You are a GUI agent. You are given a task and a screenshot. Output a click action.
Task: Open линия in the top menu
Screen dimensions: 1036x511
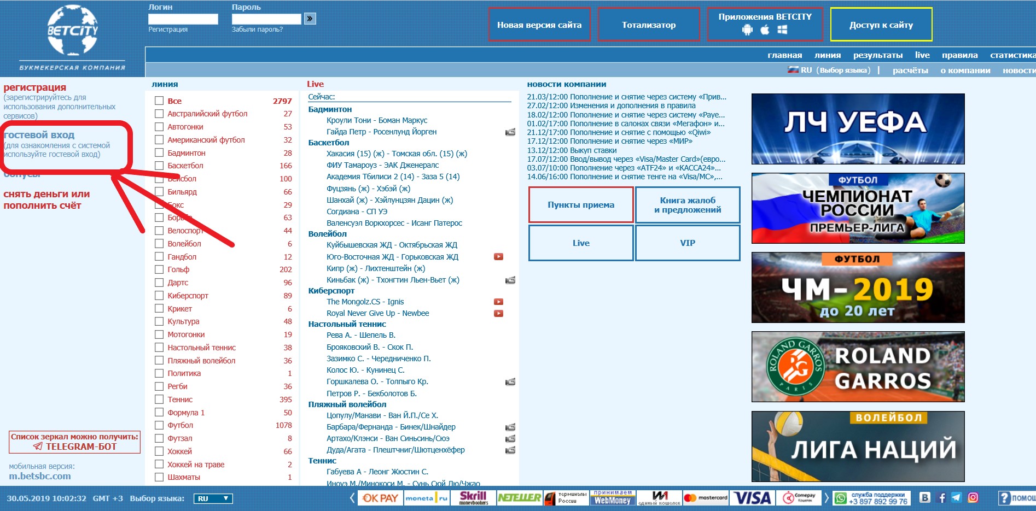[827, 55]
